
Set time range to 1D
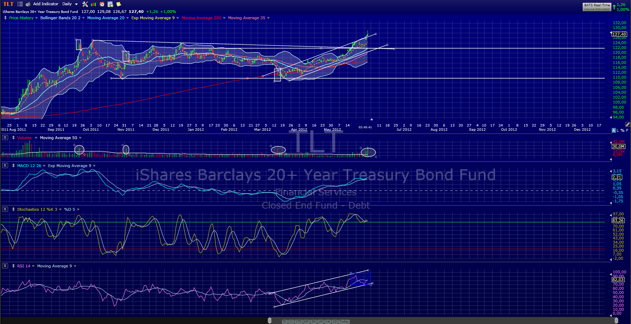335,322
